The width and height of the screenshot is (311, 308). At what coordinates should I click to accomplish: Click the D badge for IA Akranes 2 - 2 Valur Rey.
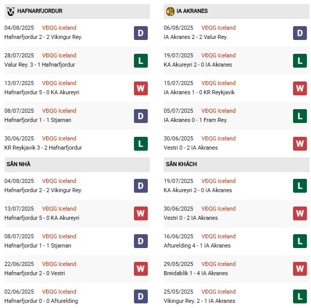[300, 33]
